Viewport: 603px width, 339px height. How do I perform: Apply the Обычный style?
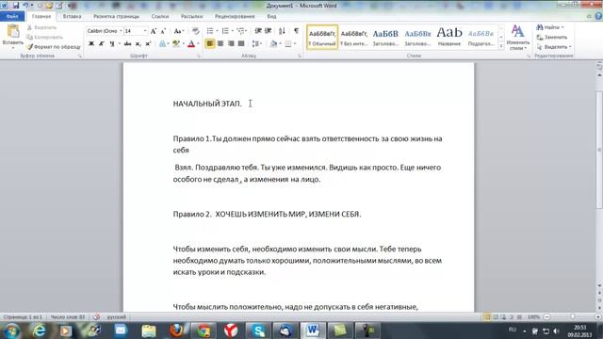pyautogui.click(x=322, y=38)
